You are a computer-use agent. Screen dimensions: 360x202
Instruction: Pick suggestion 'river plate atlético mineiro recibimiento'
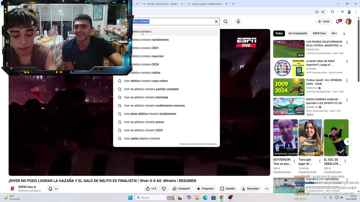[x=166, y=114]
